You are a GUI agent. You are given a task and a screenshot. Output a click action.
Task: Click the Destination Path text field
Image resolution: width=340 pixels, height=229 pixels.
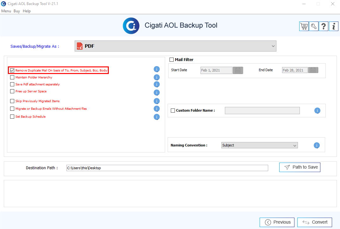pyautogui.click(x=167, y=168)
